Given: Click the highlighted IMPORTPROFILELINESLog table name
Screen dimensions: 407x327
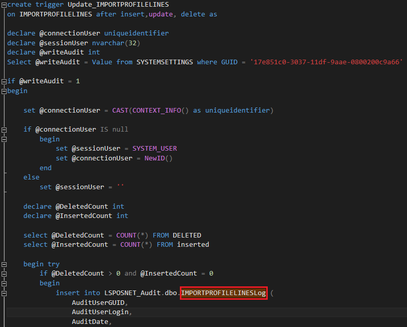Looking at the screenshot, I should click(x=224, y=293).
